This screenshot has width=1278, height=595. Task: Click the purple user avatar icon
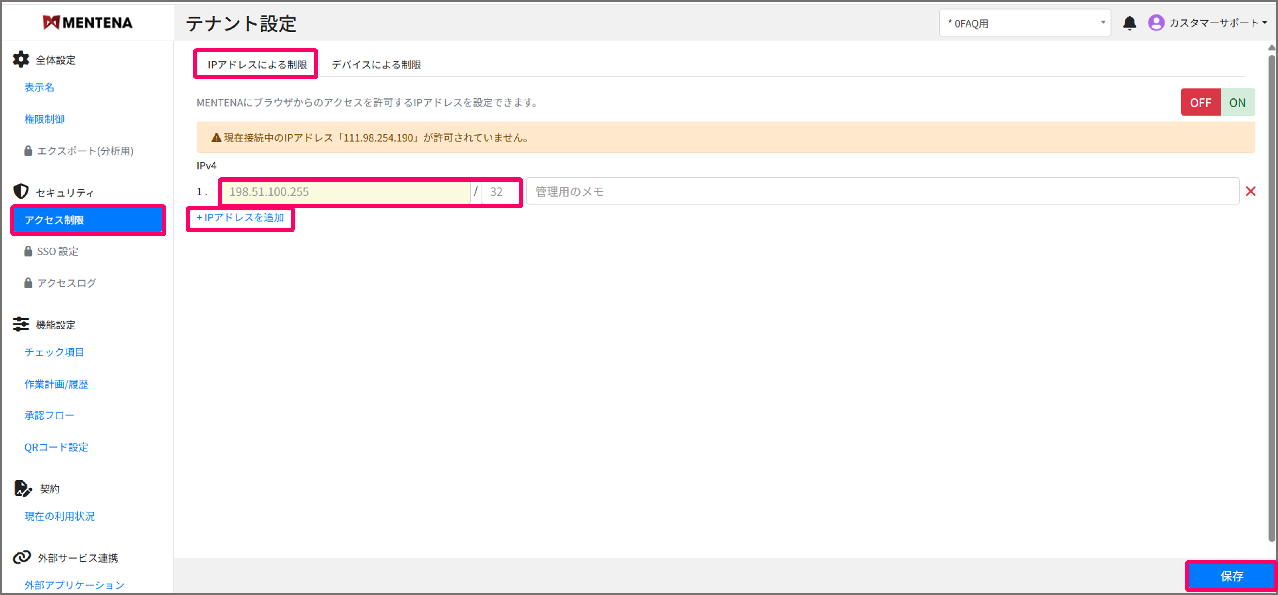point(1156,23)
